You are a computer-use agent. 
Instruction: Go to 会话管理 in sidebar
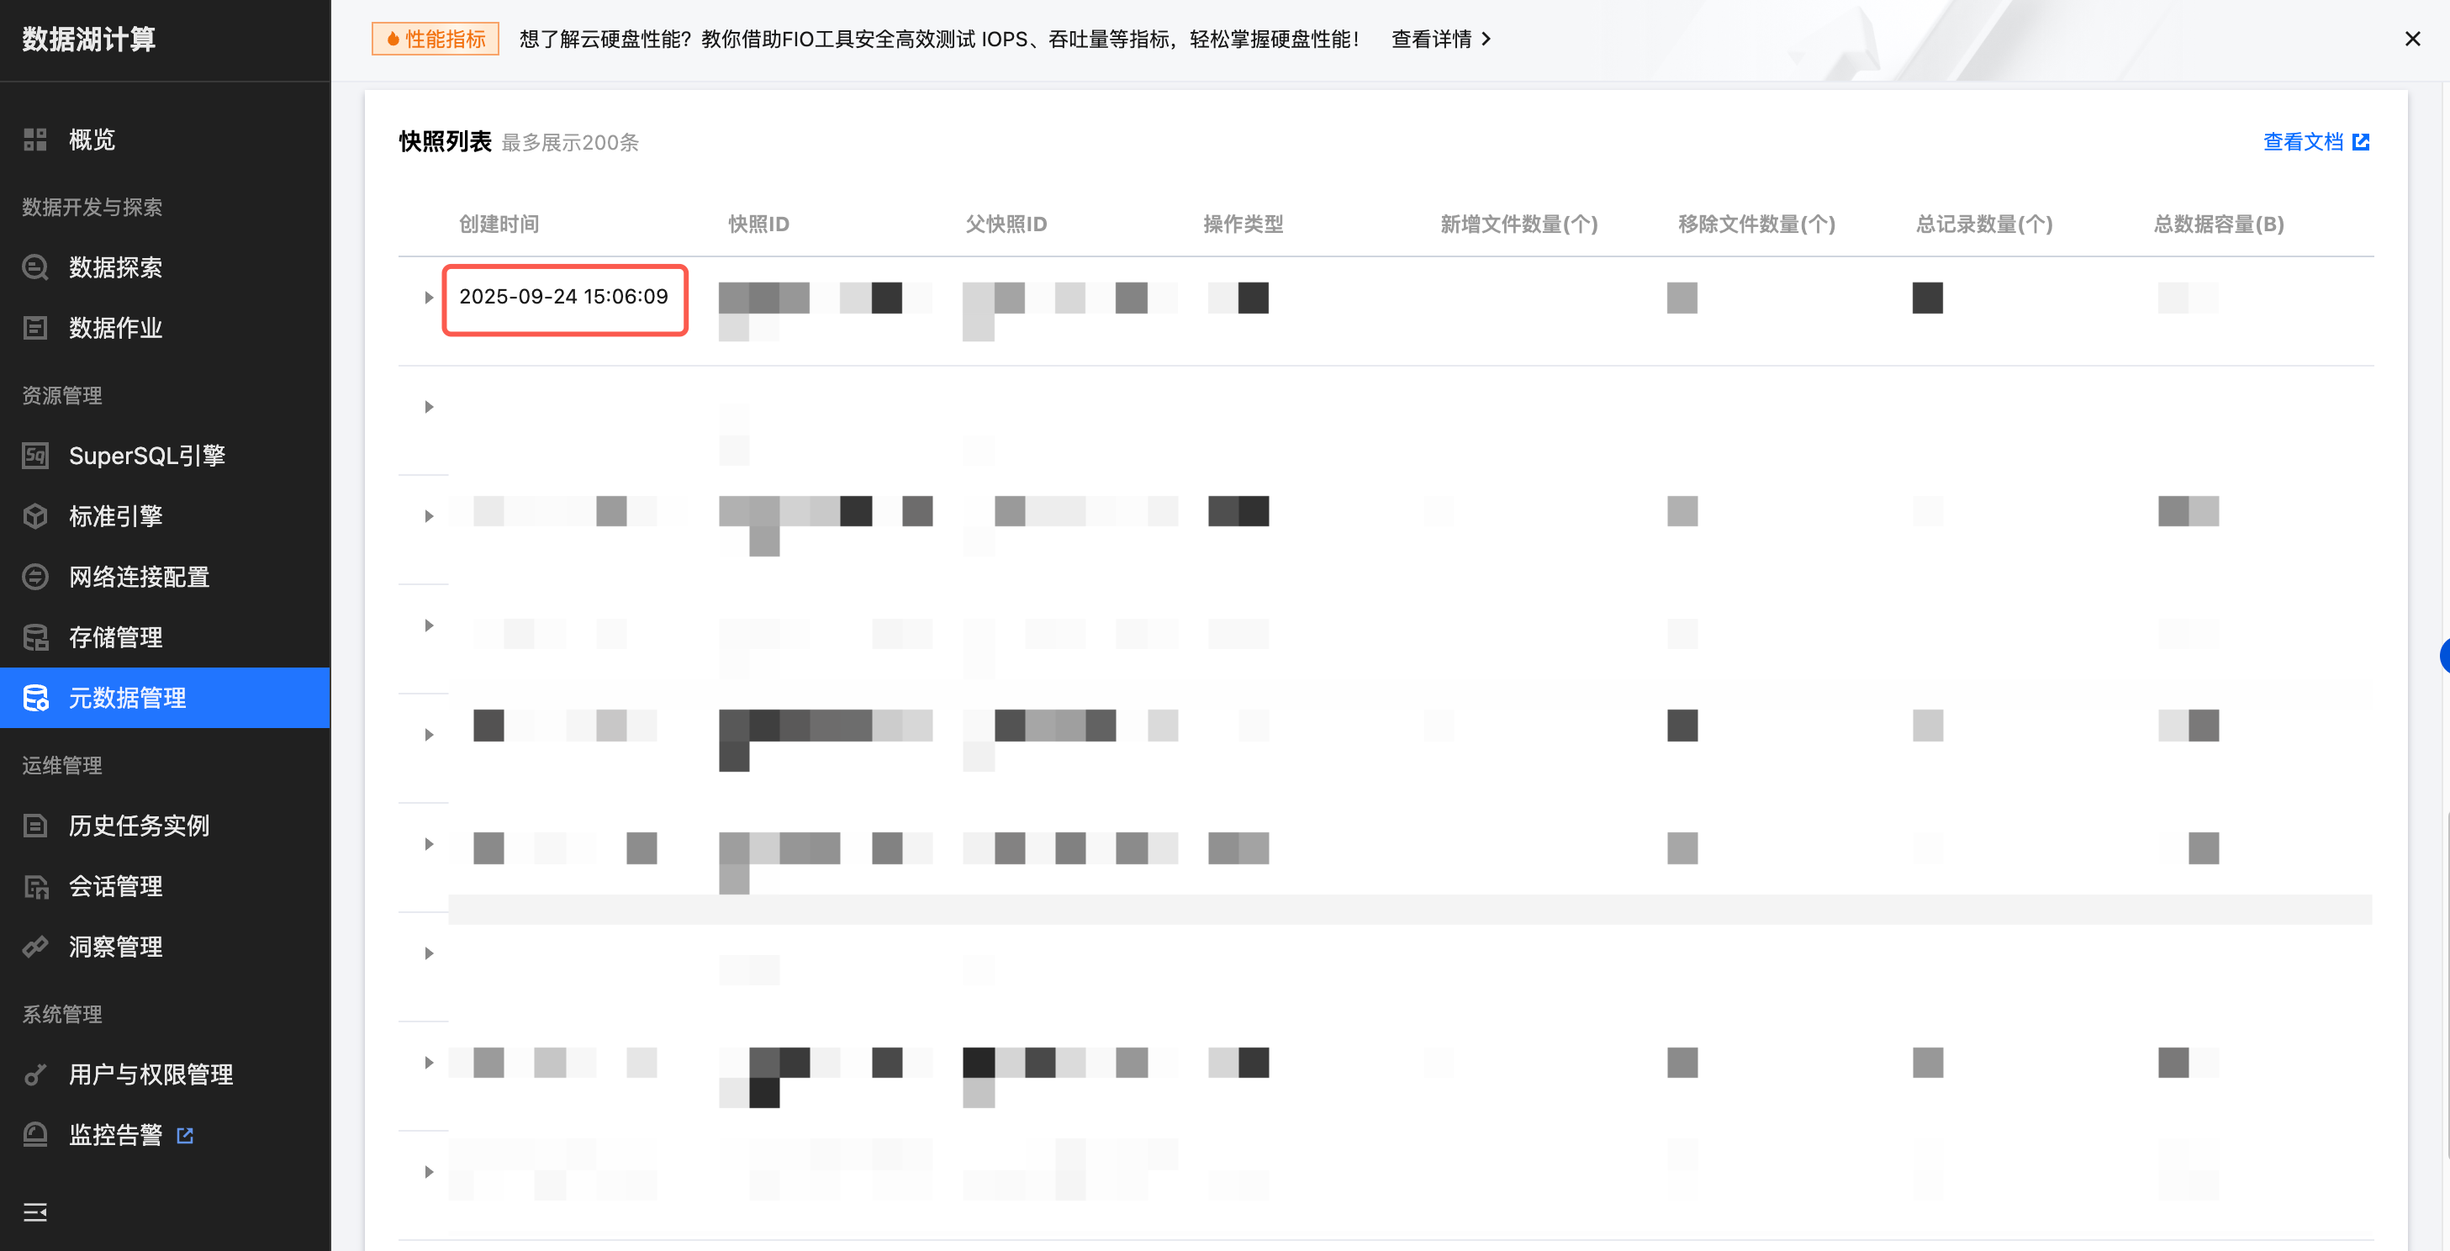(115, 887)
